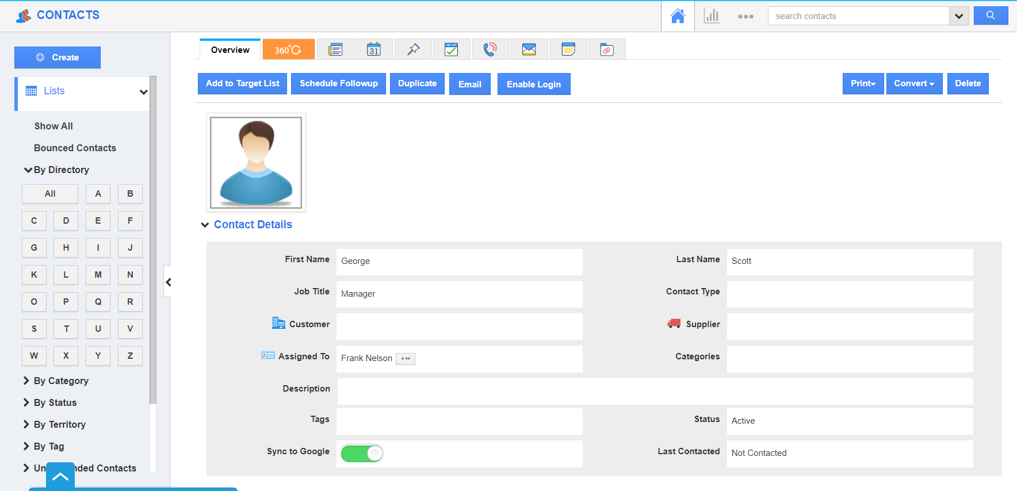Screen dimensions: 1017x491
Task: Click Add to Target List button
Action: (x=242, y=83)
